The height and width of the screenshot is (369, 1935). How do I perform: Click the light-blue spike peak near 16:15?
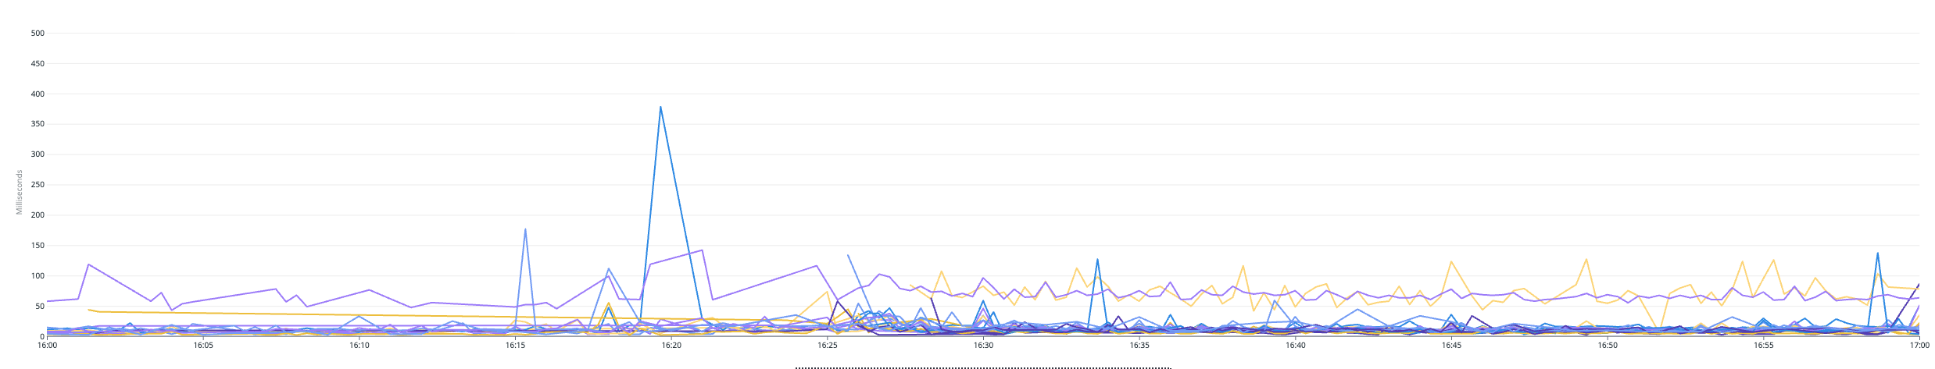525,229
